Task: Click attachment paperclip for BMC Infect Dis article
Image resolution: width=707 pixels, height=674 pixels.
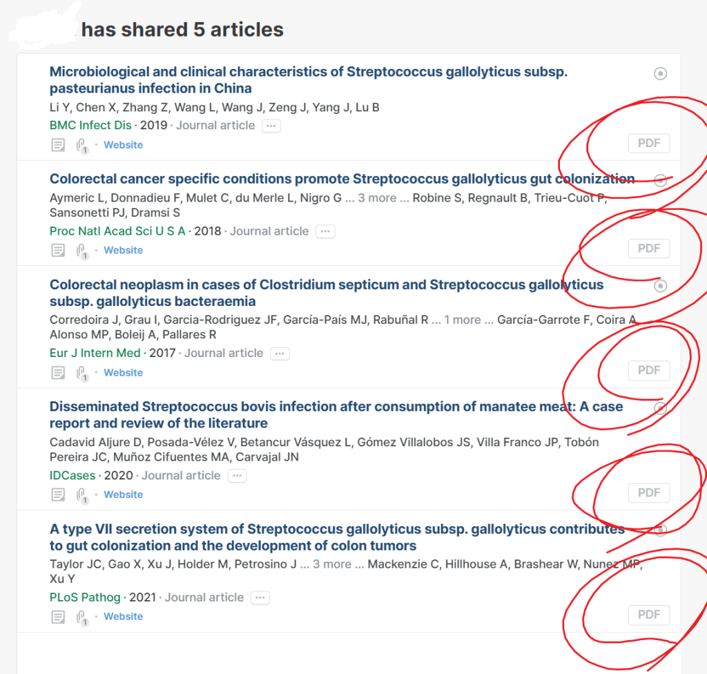Action: pos(81,146)
